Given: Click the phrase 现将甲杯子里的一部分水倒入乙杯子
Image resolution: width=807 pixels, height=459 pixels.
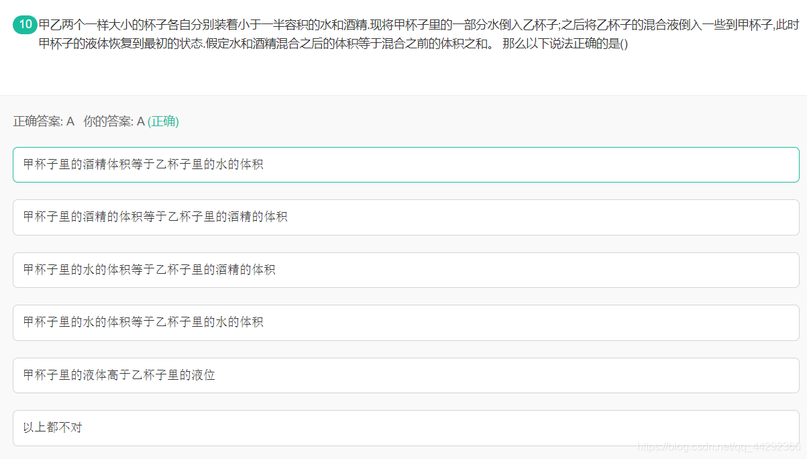Looking at the screenshot, I should (x=464, y=25).
